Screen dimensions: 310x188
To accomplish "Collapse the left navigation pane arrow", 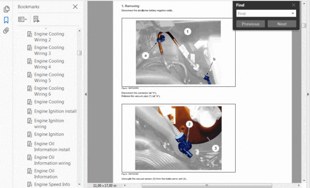I will pyautogui.click(x=86, y=95).
